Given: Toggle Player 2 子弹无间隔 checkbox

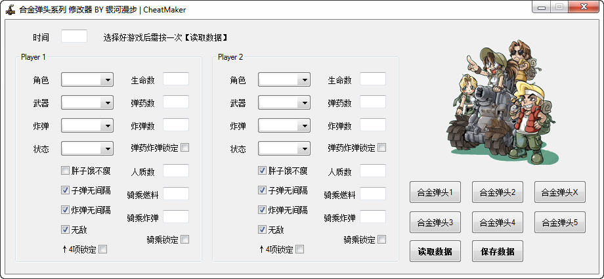Looking at the screenshot, I should (x=263, y=190).
